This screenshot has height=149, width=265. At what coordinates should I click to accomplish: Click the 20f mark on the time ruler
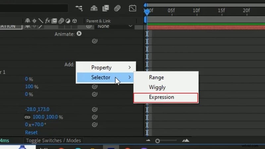(246, 11)
